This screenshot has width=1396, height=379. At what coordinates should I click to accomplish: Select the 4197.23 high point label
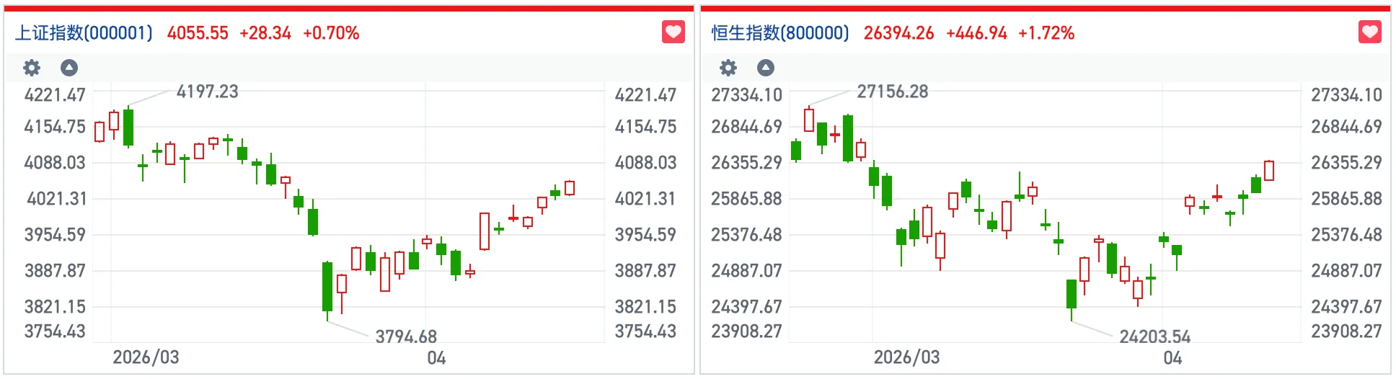point(207,92)
